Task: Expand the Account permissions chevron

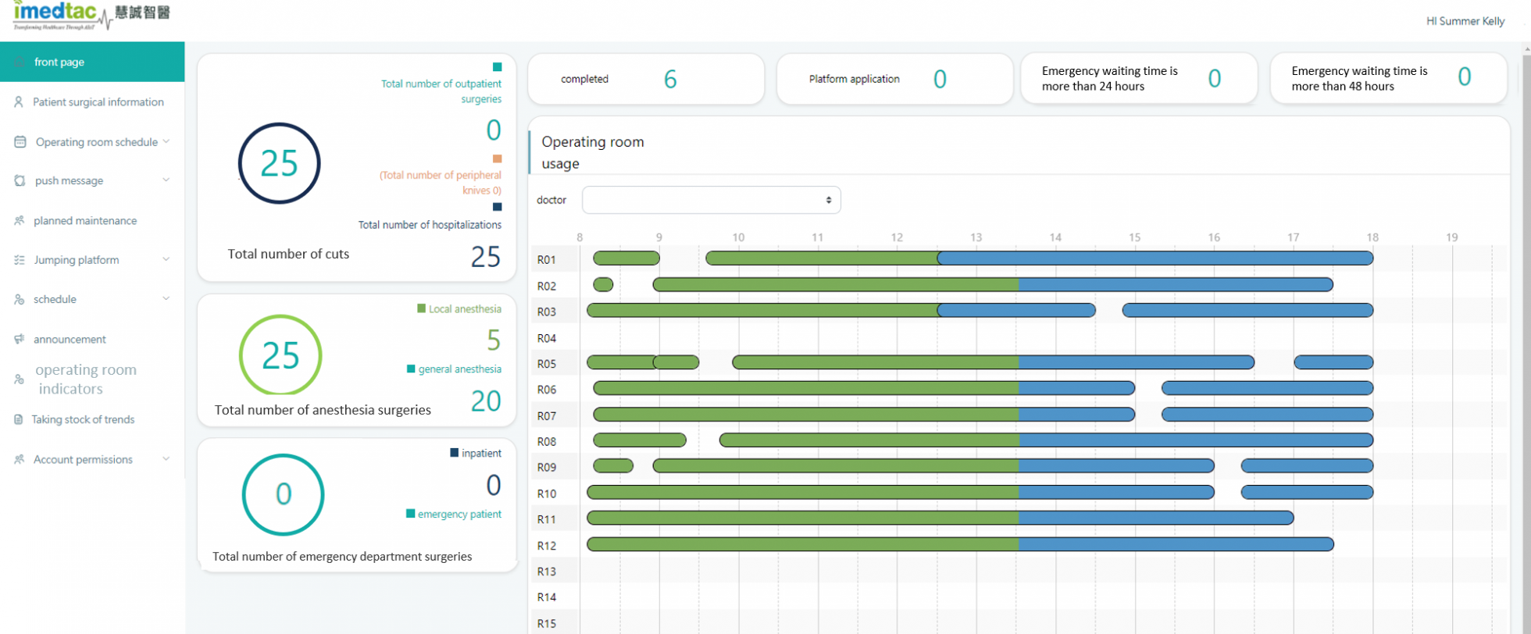Action: click(166, 459)
